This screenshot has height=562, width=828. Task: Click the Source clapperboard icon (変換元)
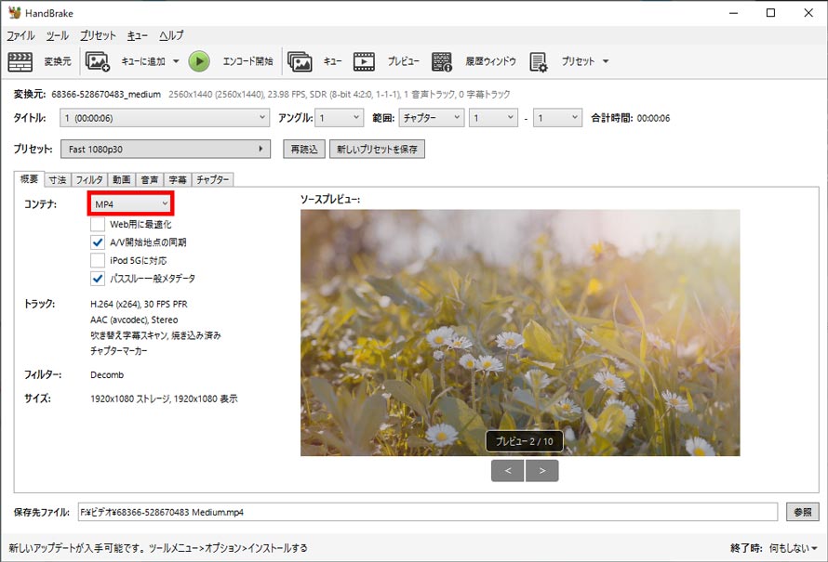(x=20, y=61)
